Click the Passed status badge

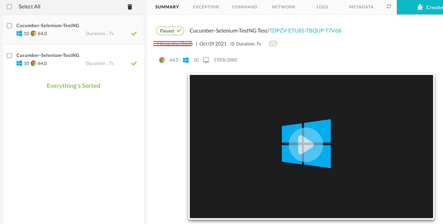170,31
